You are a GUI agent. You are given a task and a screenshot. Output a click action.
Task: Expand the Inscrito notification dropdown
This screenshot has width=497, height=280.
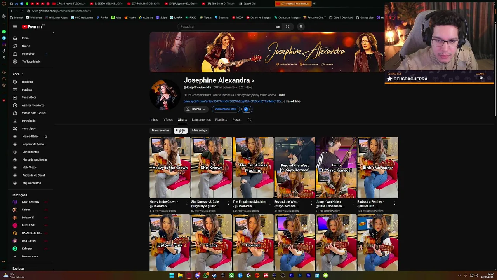196,109
